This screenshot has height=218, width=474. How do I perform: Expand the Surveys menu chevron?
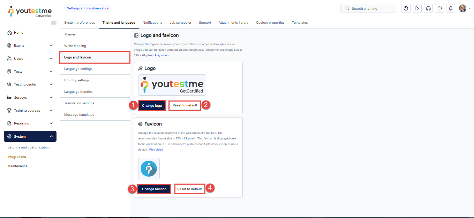51,97
